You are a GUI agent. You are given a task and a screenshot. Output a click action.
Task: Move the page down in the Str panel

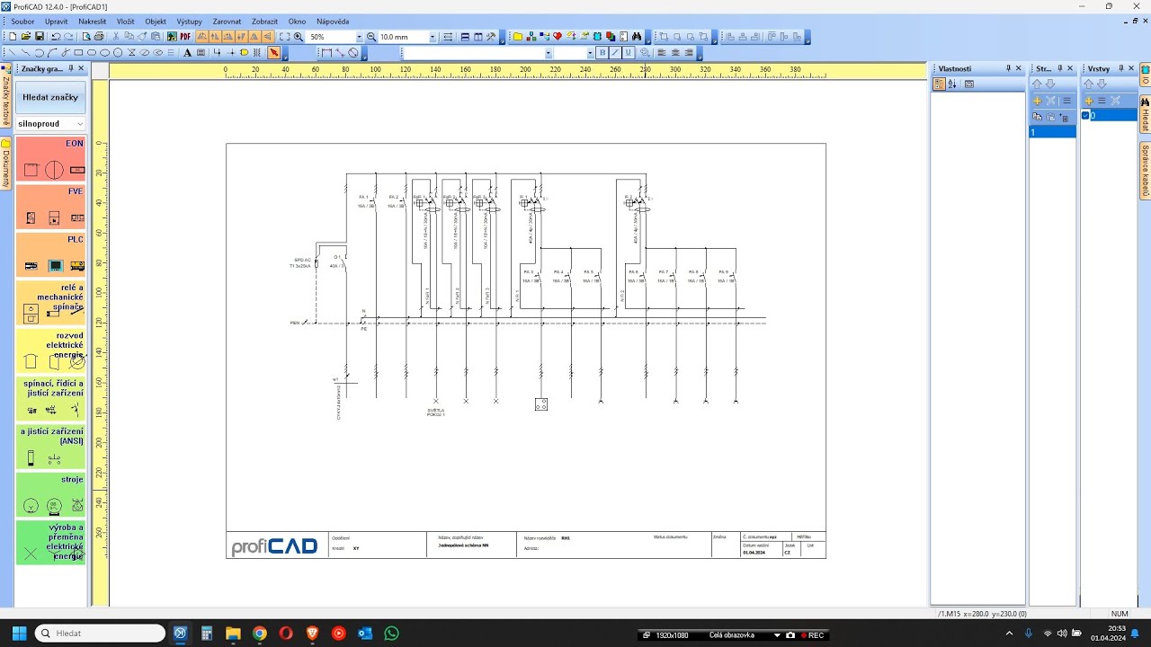(x=1050, y=84)
